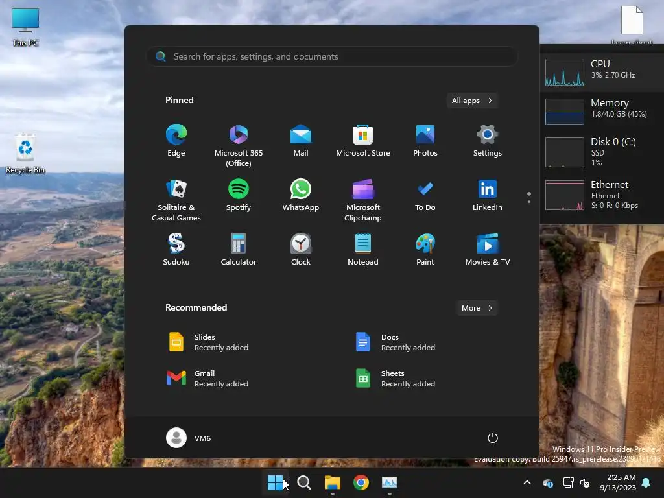Open File Explorer from taskbar

[333, 482]
